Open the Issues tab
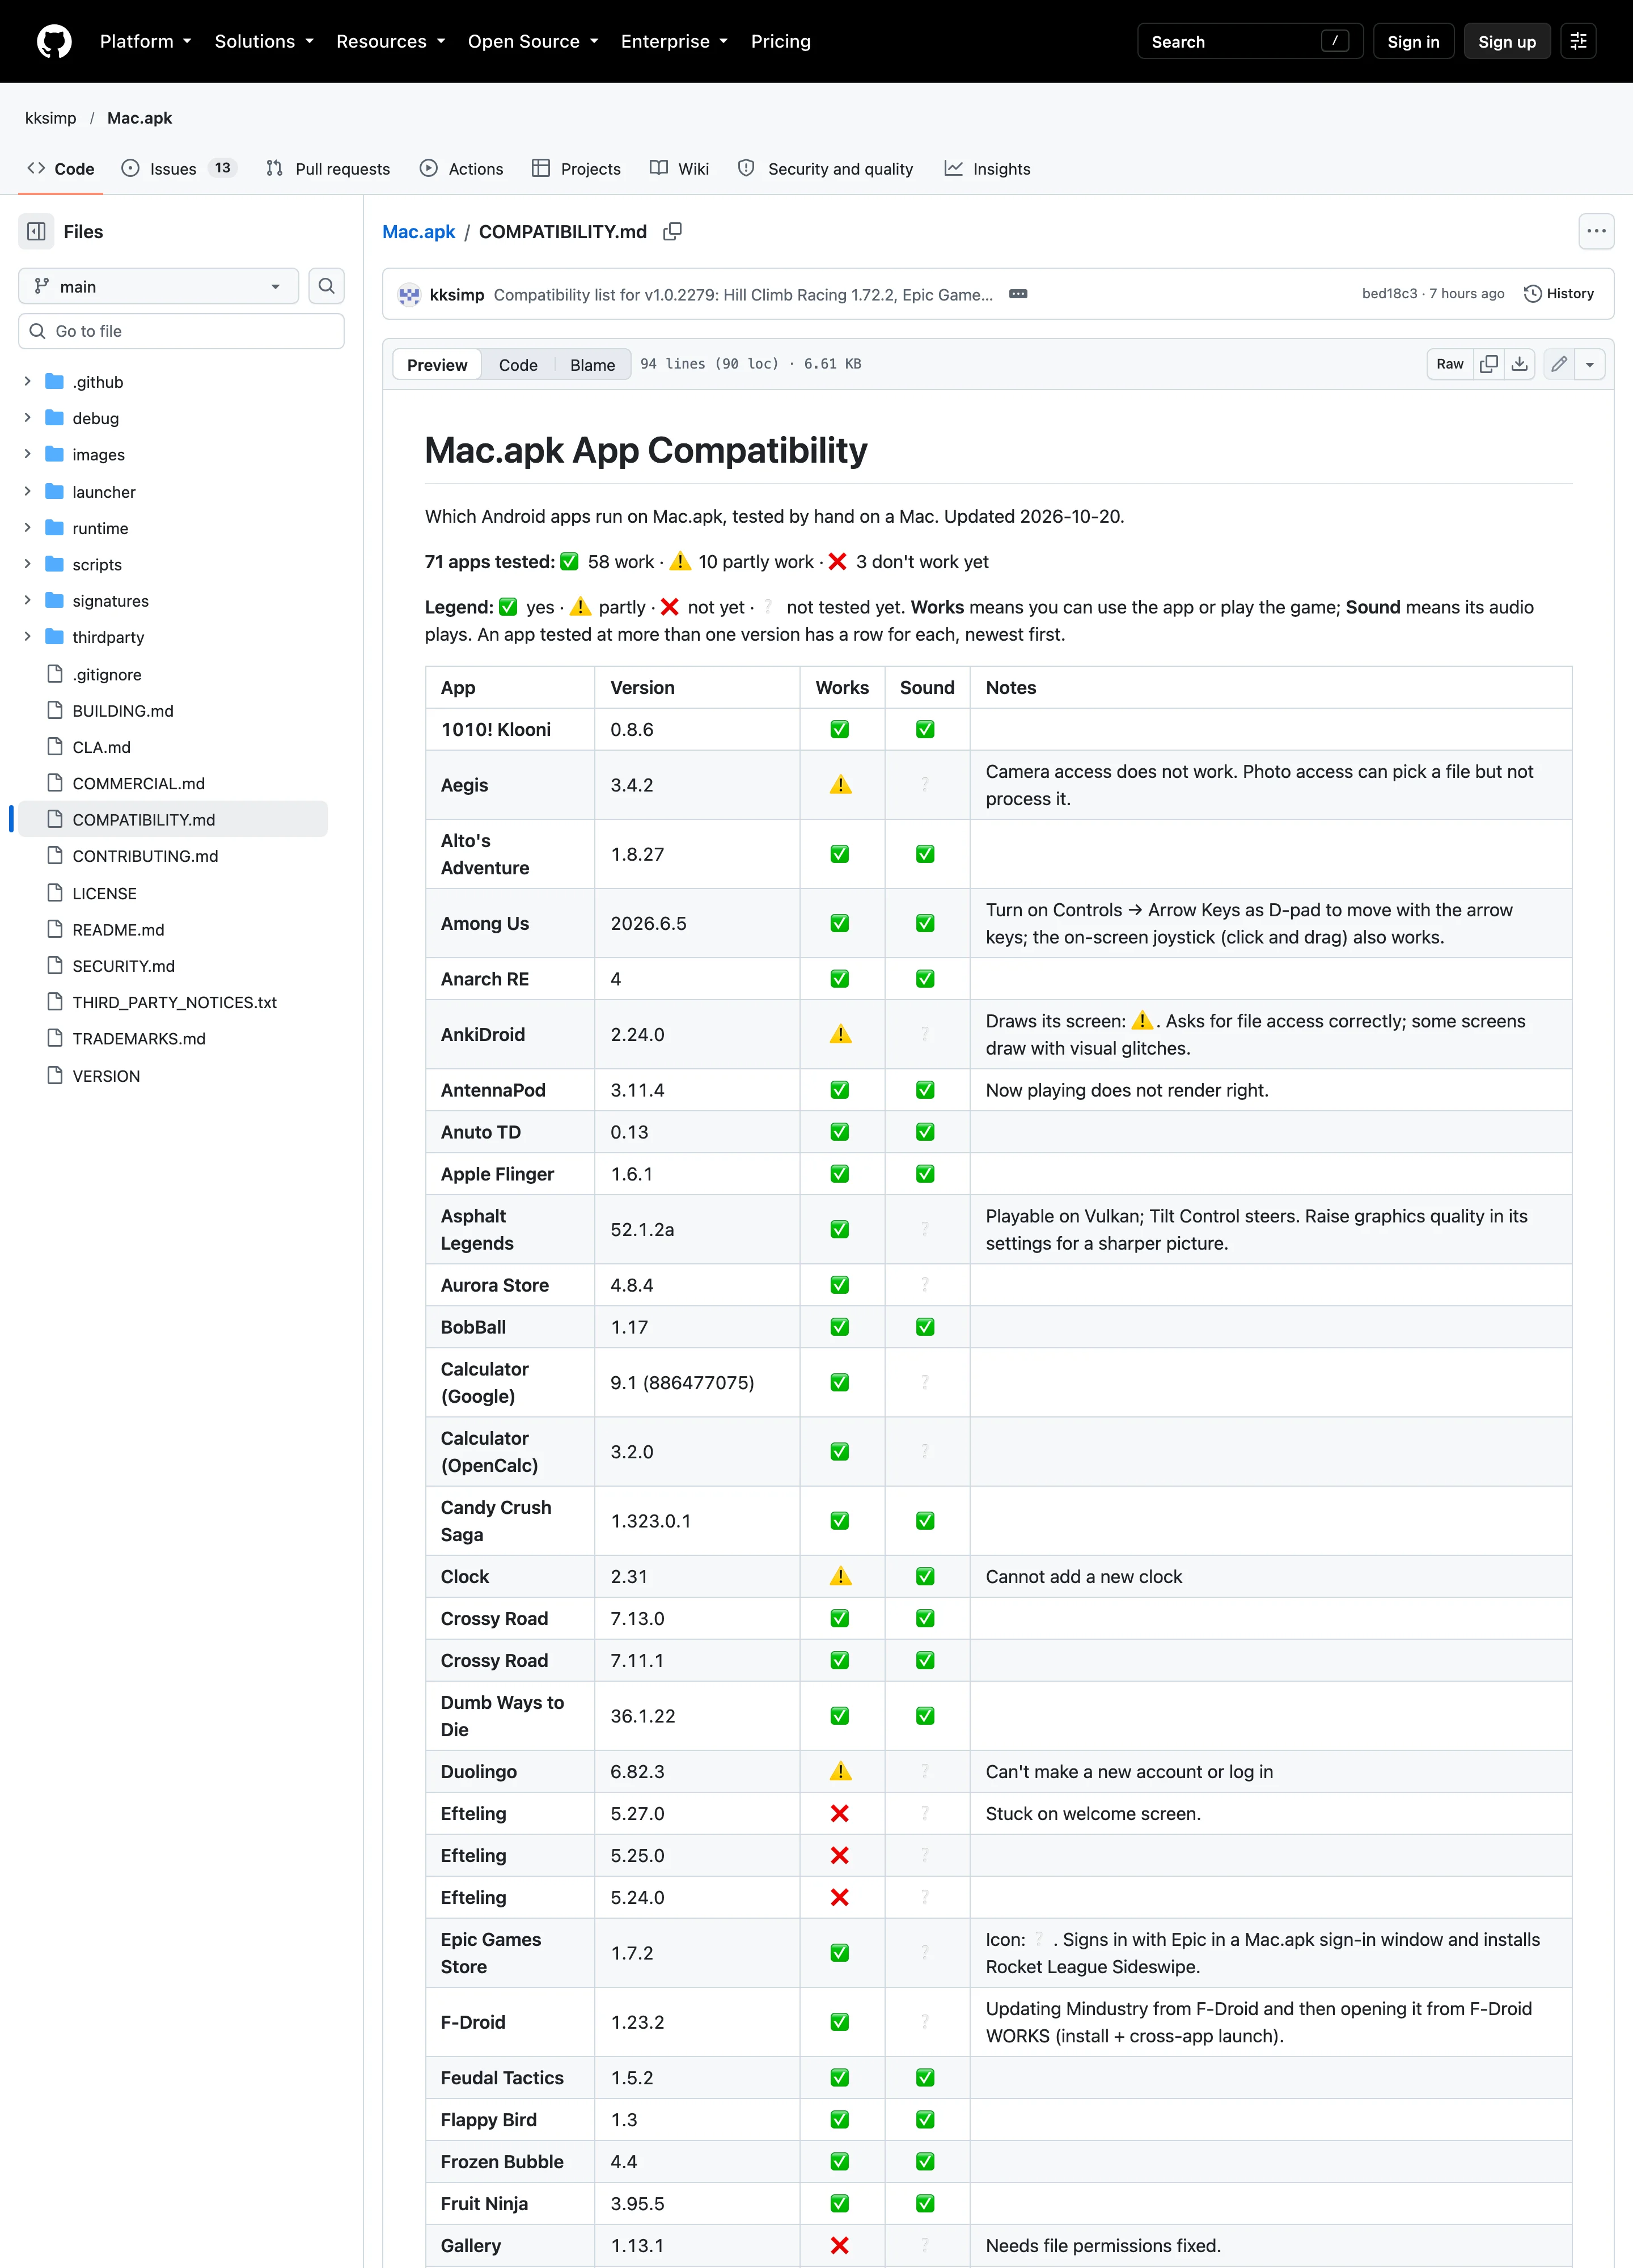 (179, 169)
